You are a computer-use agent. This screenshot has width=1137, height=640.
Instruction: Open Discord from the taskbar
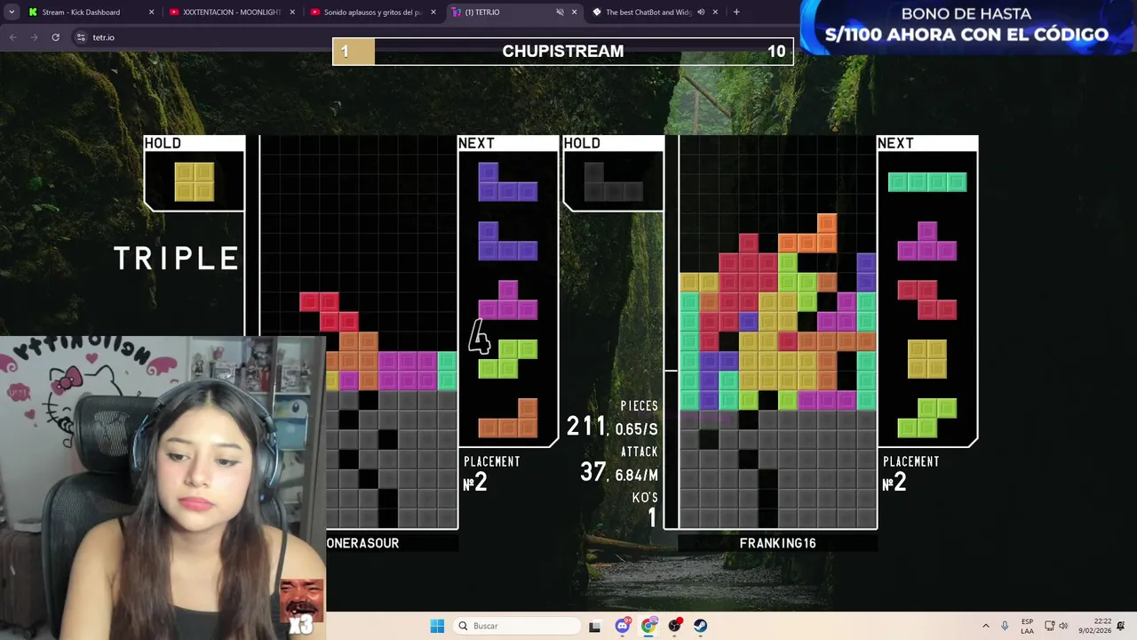(x=623, y=626)
